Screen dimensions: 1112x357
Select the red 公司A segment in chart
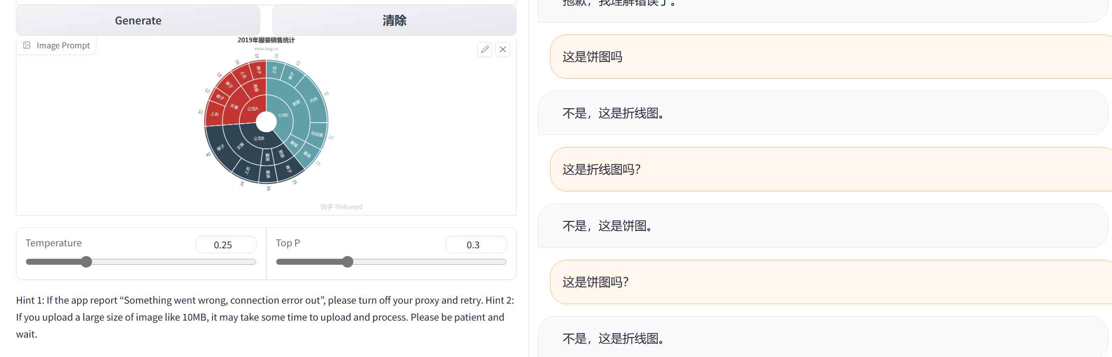pos(251,109)
